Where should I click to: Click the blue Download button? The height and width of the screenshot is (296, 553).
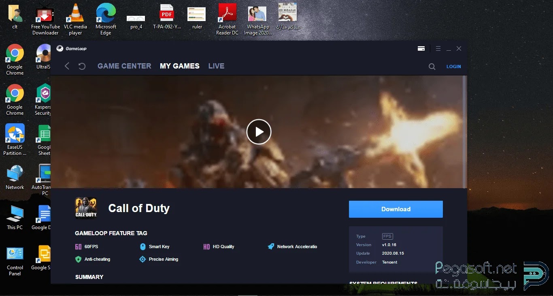(396, 209)
